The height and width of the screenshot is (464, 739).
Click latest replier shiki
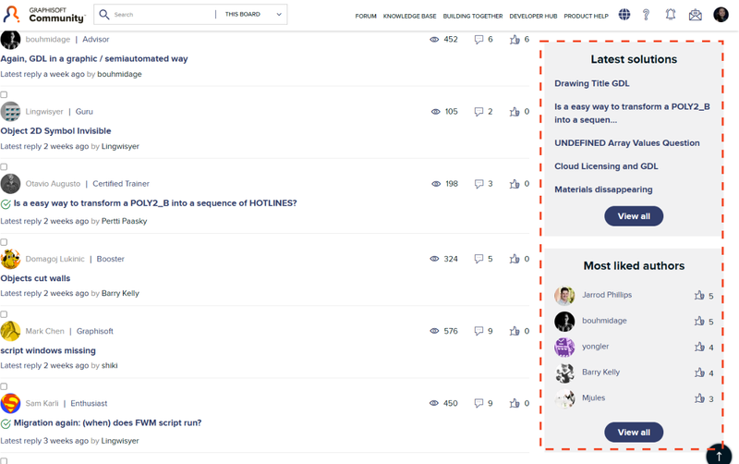click(x=109, y=365)
